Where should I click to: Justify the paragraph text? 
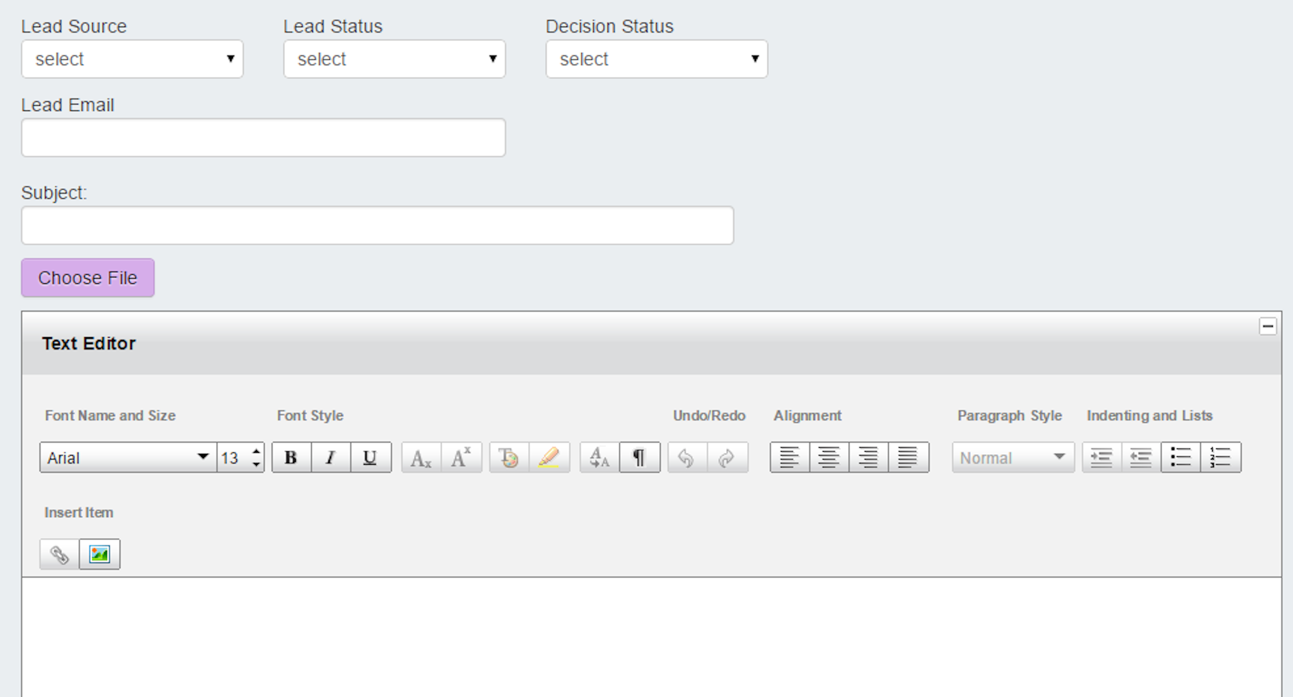(909, 457)
